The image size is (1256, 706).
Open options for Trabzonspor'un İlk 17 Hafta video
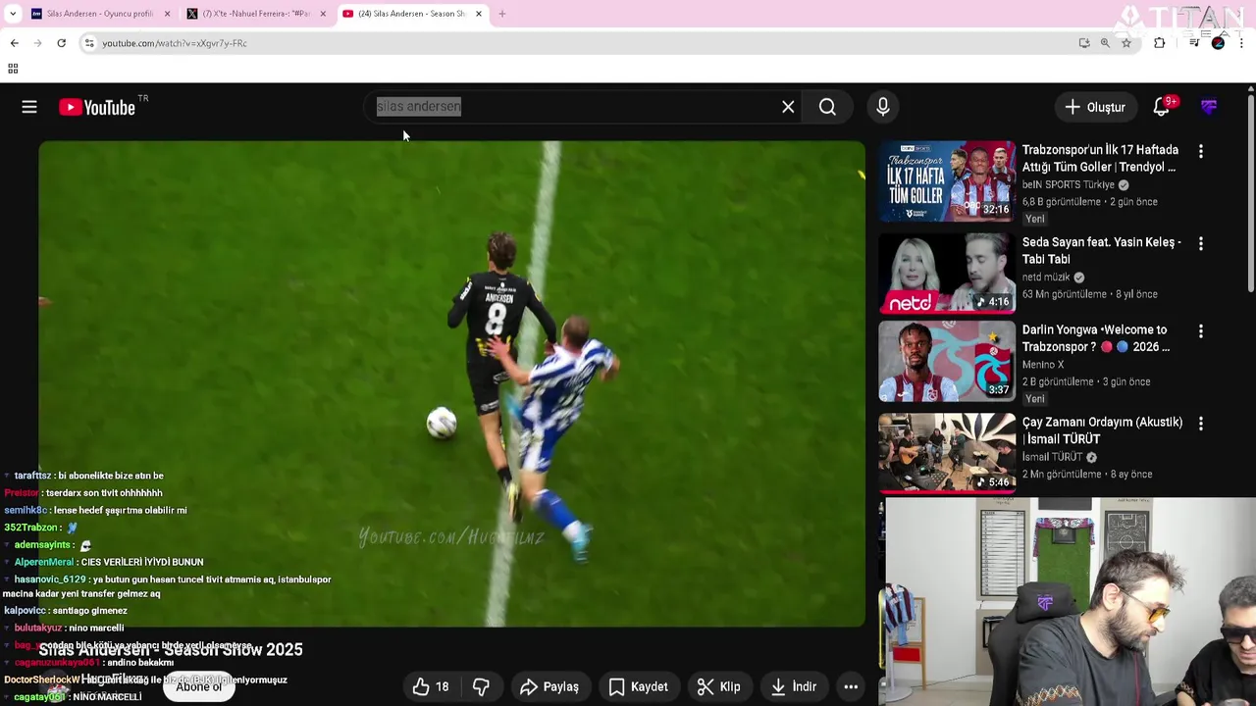(1200, 151)
